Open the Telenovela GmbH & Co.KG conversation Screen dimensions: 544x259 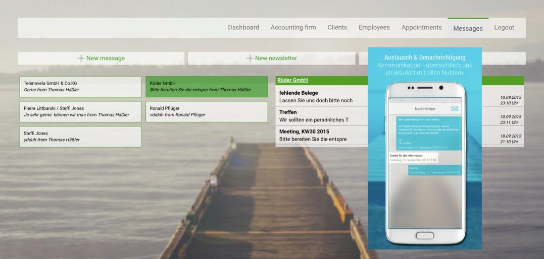tap(80, 87)
